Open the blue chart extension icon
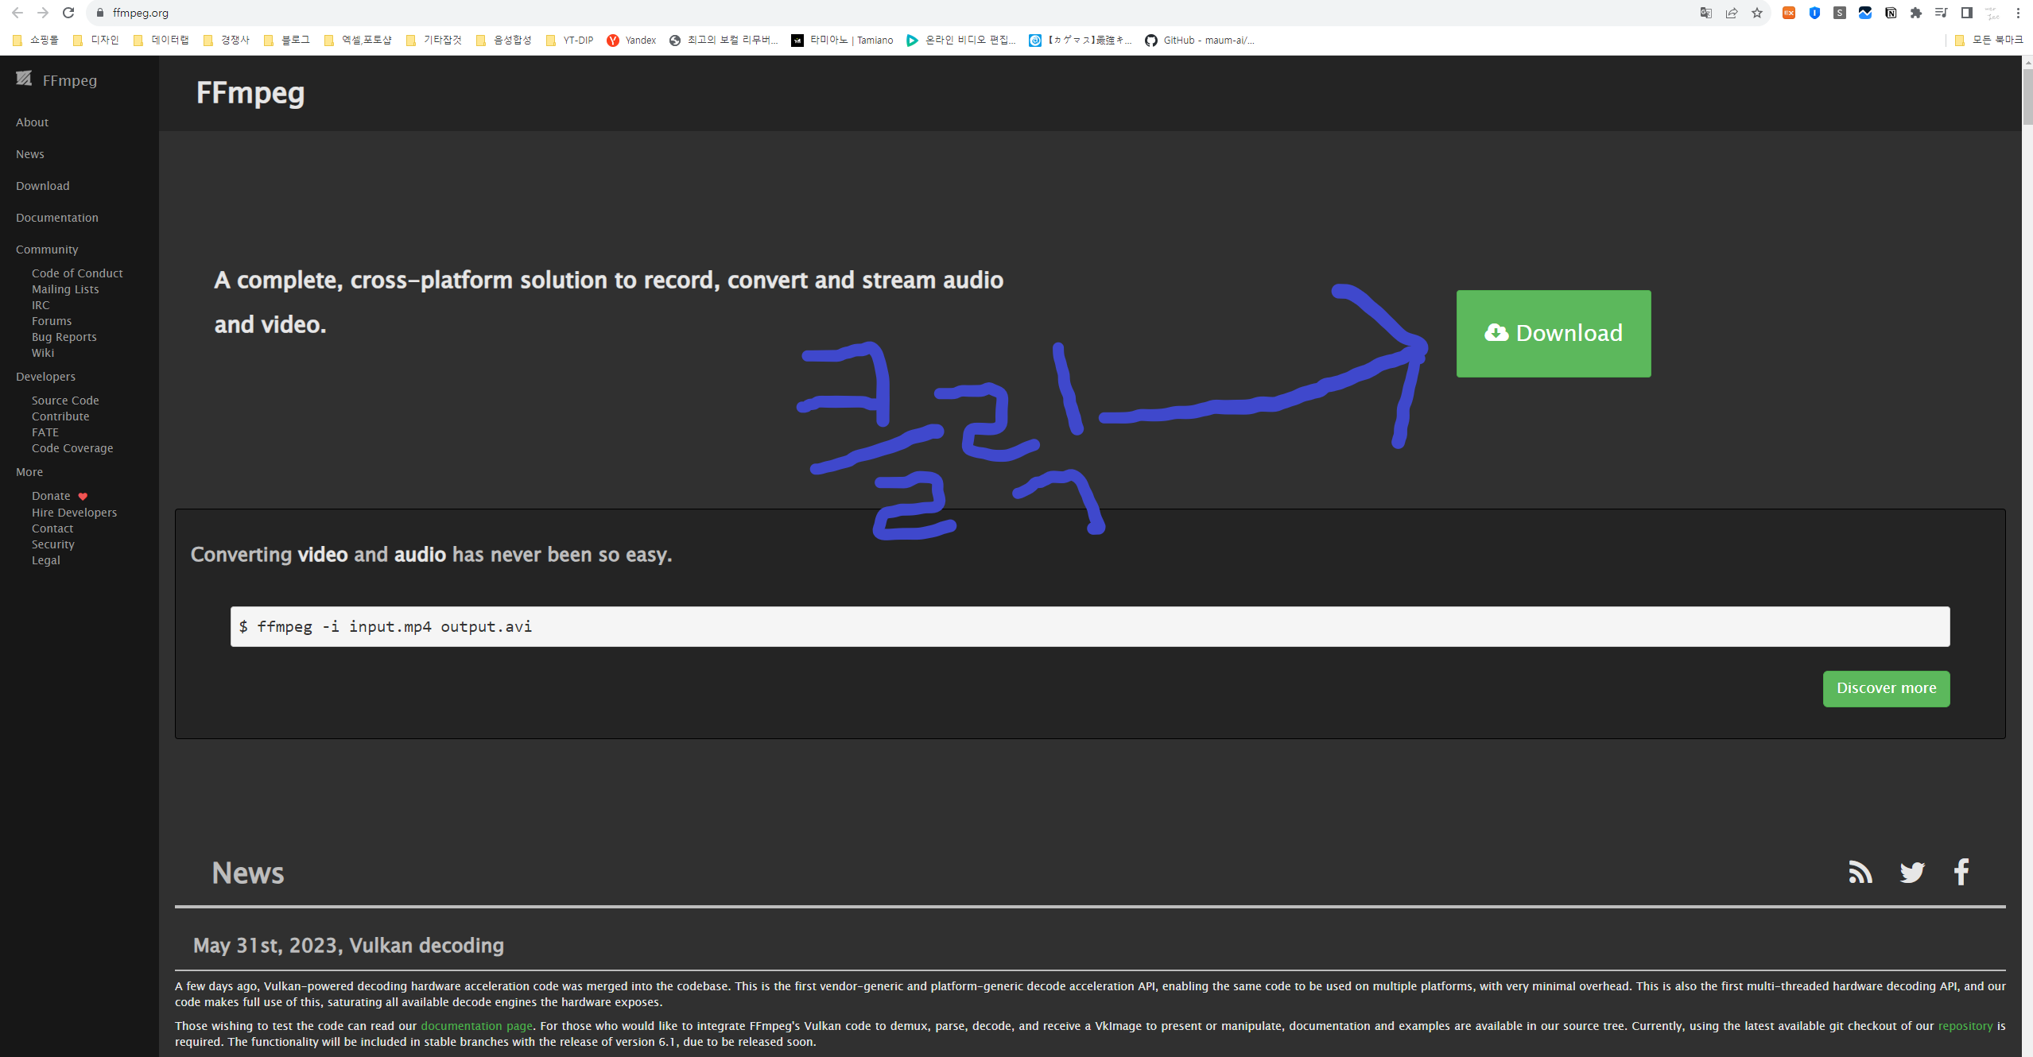Viewport: 2033px width, 1057px height. 1865,13
